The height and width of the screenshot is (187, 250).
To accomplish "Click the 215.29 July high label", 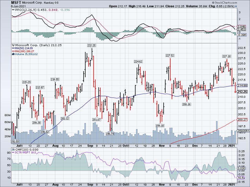I will pos(26,82).
